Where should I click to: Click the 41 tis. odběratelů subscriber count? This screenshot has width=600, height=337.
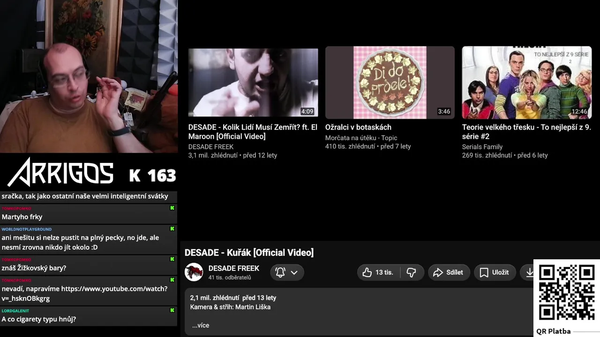(x=230, y=278)
